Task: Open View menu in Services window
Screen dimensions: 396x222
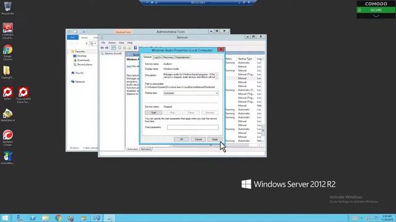Action: (121, 43)
